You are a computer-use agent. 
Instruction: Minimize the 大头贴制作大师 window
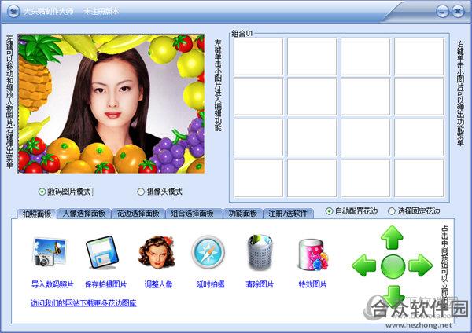pos(442,12)
